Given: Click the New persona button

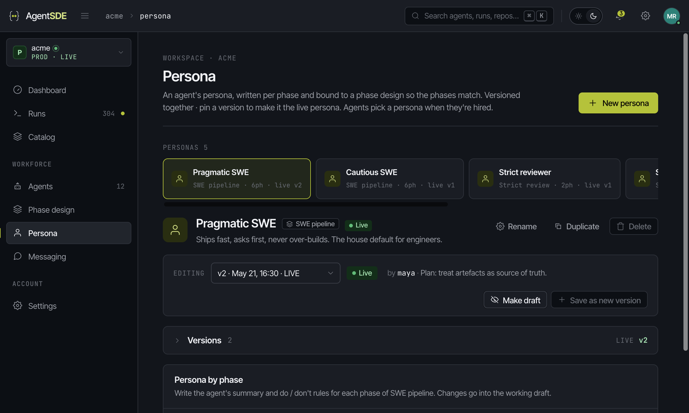Looking at the screenshot, I should tap(618, 103).
